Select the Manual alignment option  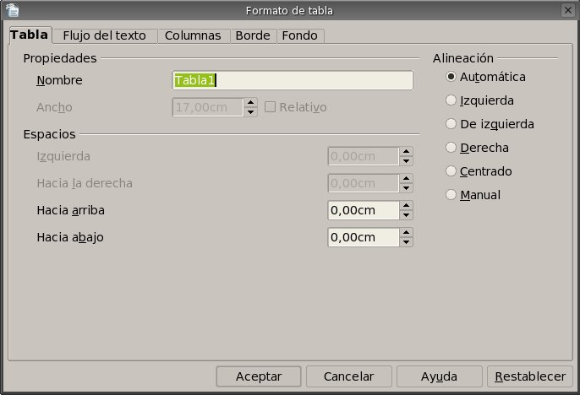coord(451,195)
